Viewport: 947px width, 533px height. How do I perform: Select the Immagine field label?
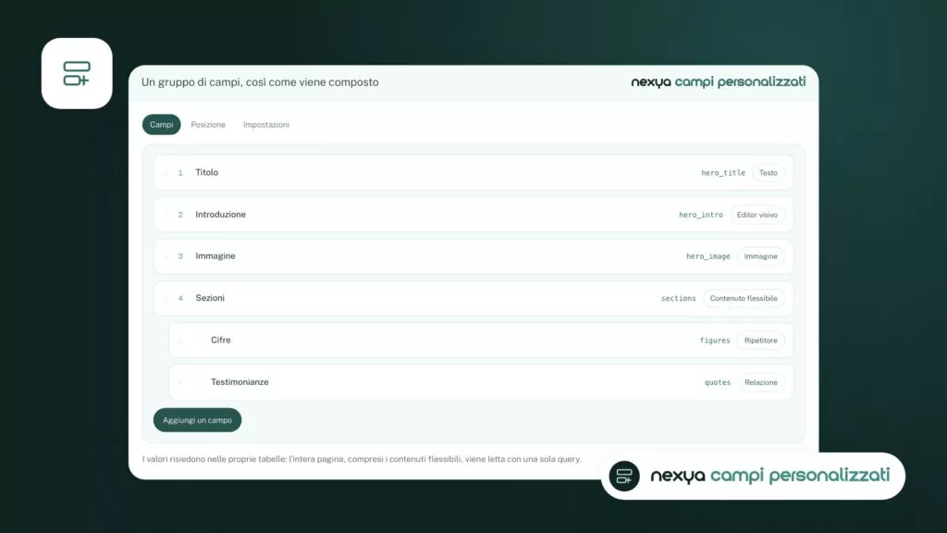coord(215,256)
